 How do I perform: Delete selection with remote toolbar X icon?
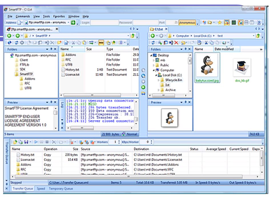tap(52, 43)
